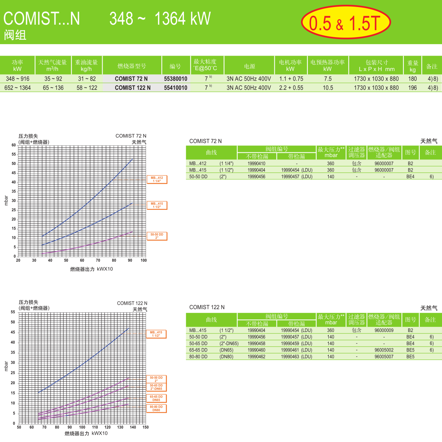The image size is (442, 442).
Task: Click the 功率 kW column header
Action: (x=17, y=66)
